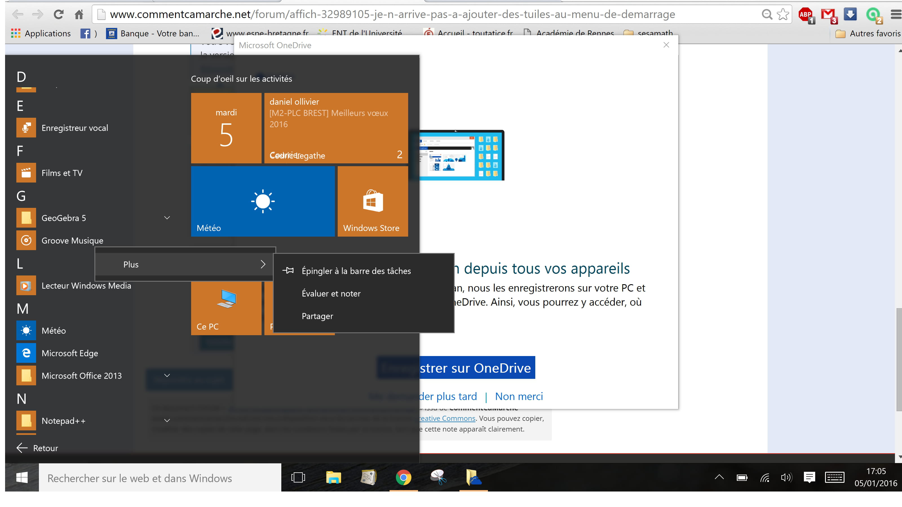
Task: Click the blue download extension icon
Action: click(x=850, y=14)
